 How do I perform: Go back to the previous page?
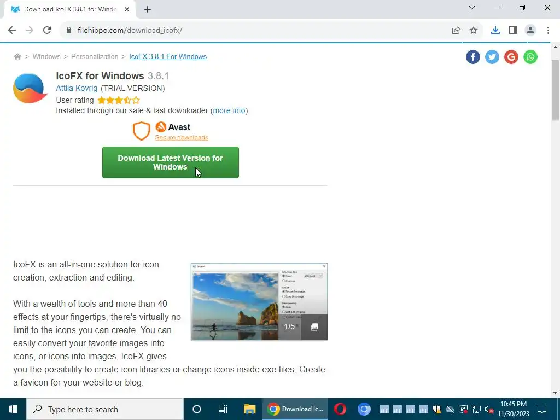tap(12, 31)
